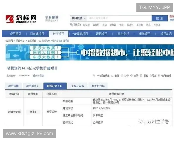Switch to the 项目联系人 tab
Viewport: 176px width, 141px height.
click(x=33, y=86)
